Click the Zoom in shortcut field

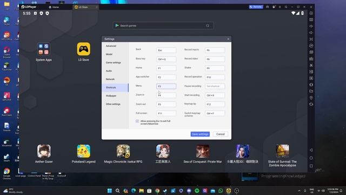coord(166,95)
